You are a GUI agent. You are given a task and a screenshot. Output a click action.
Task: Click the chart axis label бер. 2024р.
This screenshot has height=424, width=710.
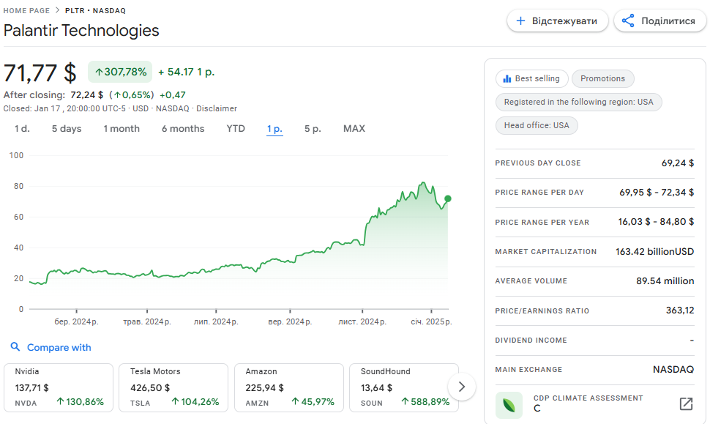76,321
